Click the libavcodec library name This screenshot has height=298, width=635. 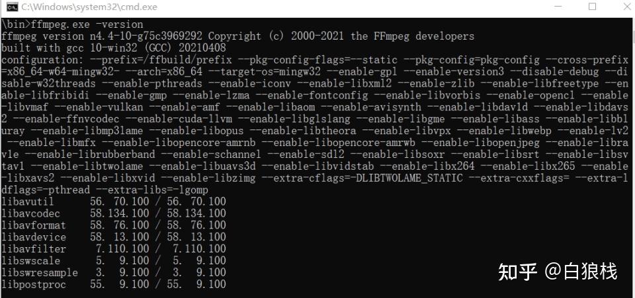30,213
